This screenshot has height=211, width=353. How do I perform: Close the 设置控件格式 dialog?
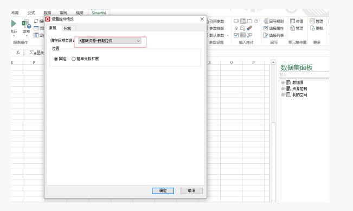click(x=202, y=19)
